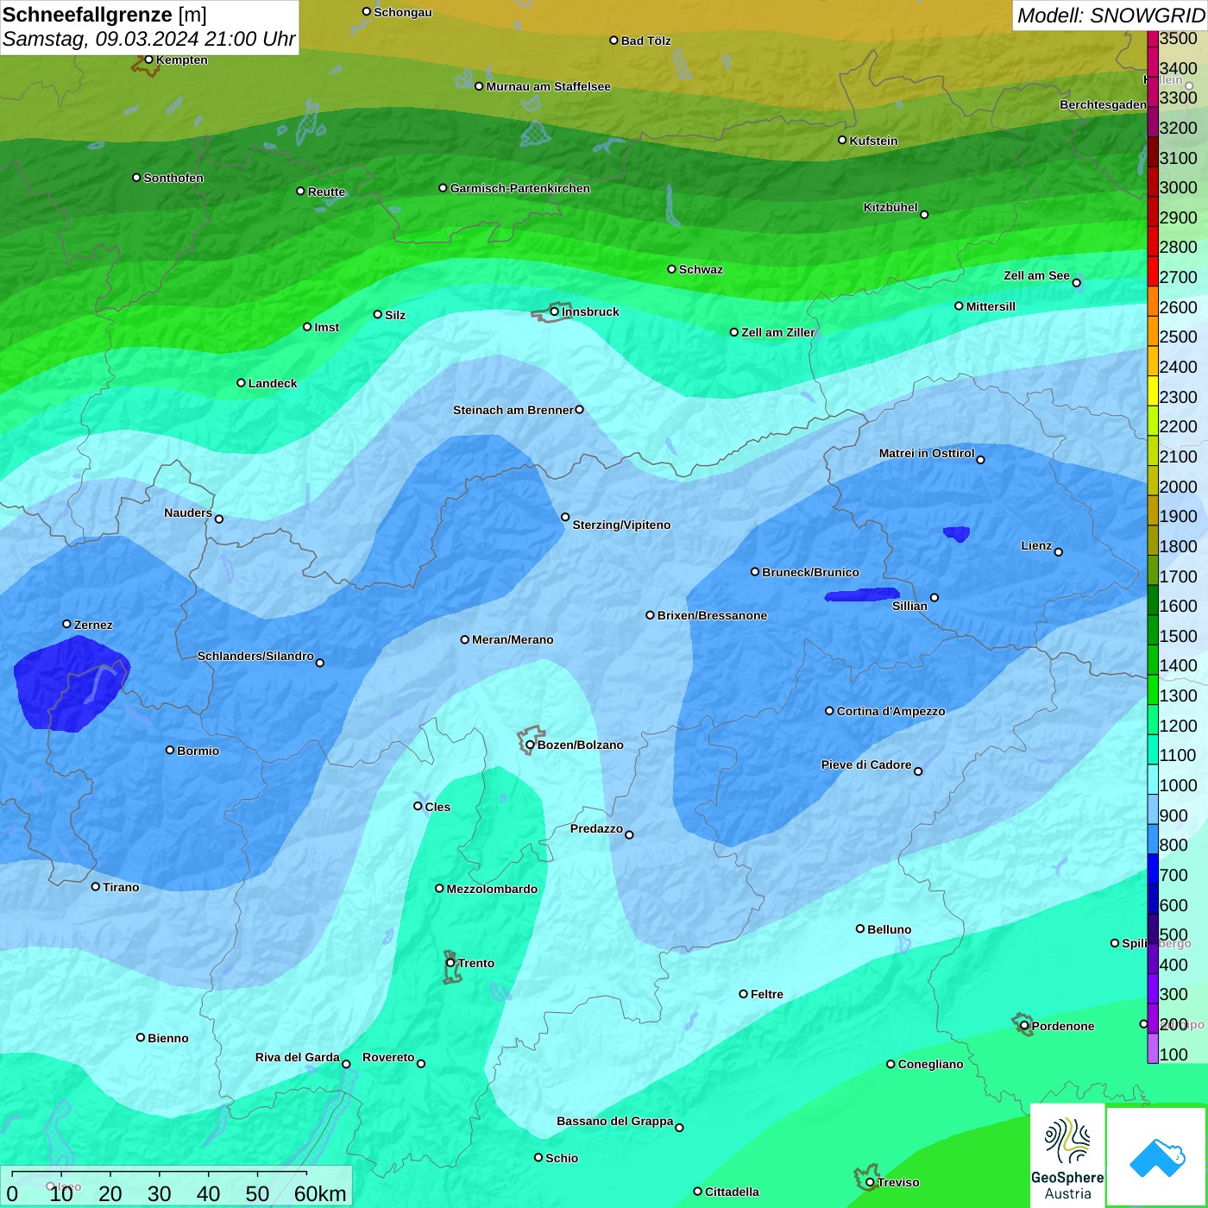Click the Garmisch-Partenkirchen label
This screenshot has height=1208, width=1208.
(x=520, y=188)
